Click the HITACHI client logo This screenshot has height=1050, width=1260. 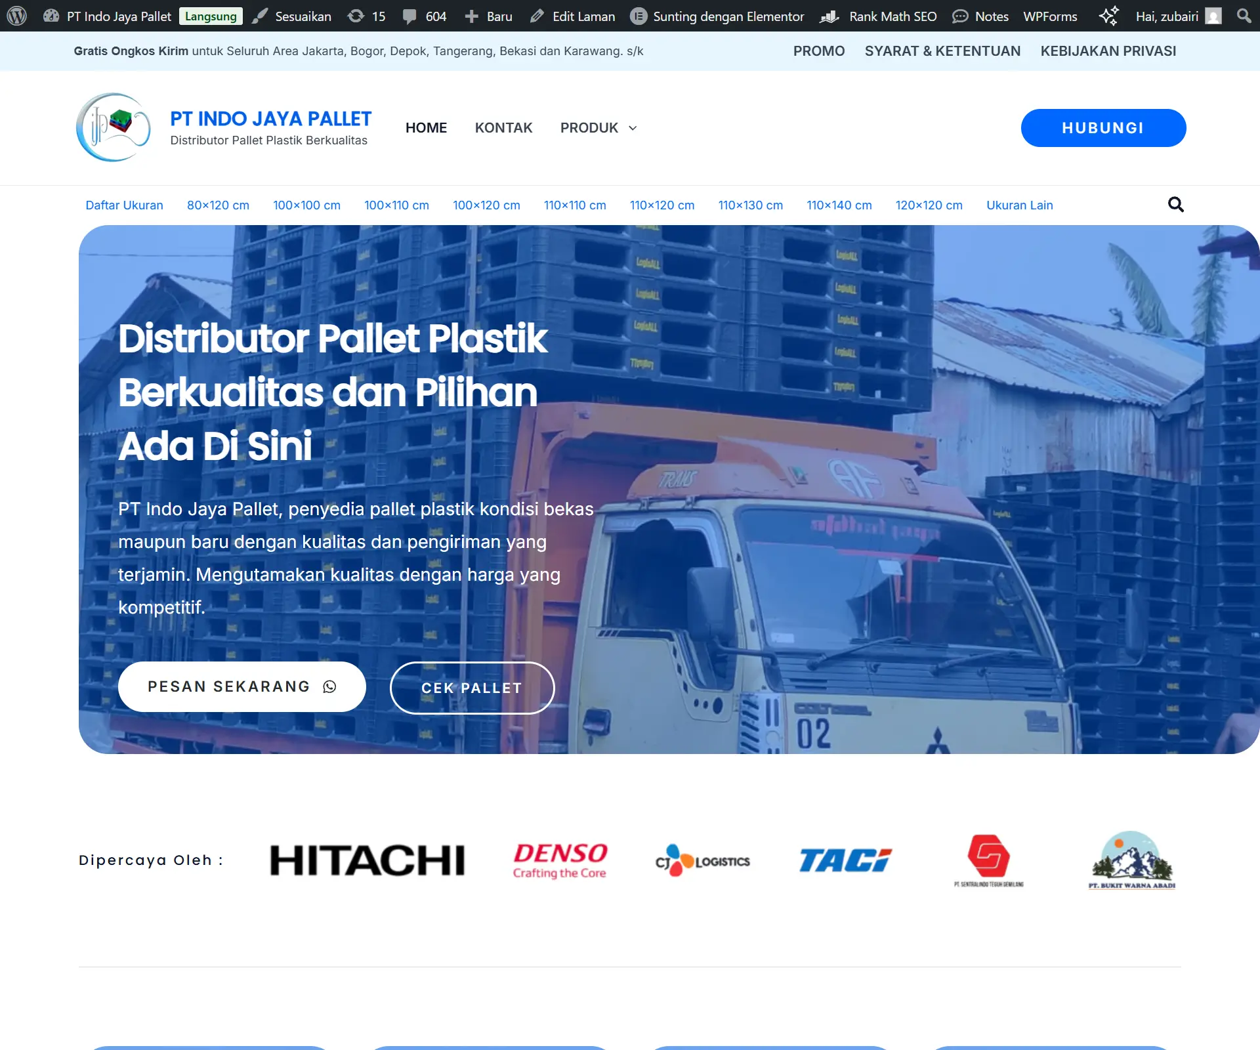coord(367,860)
